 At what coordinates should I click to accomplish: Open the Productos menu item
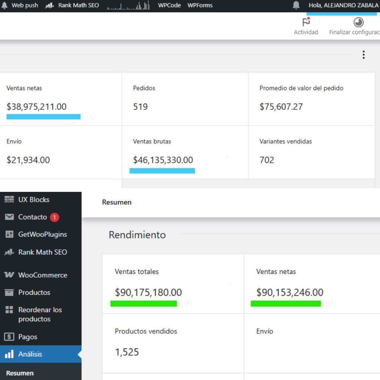[x=34, y=292]
